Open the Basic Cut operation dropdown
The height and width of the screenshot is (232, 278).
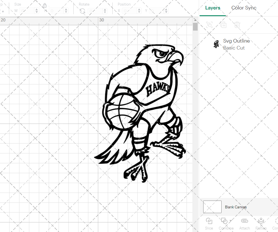234,48
